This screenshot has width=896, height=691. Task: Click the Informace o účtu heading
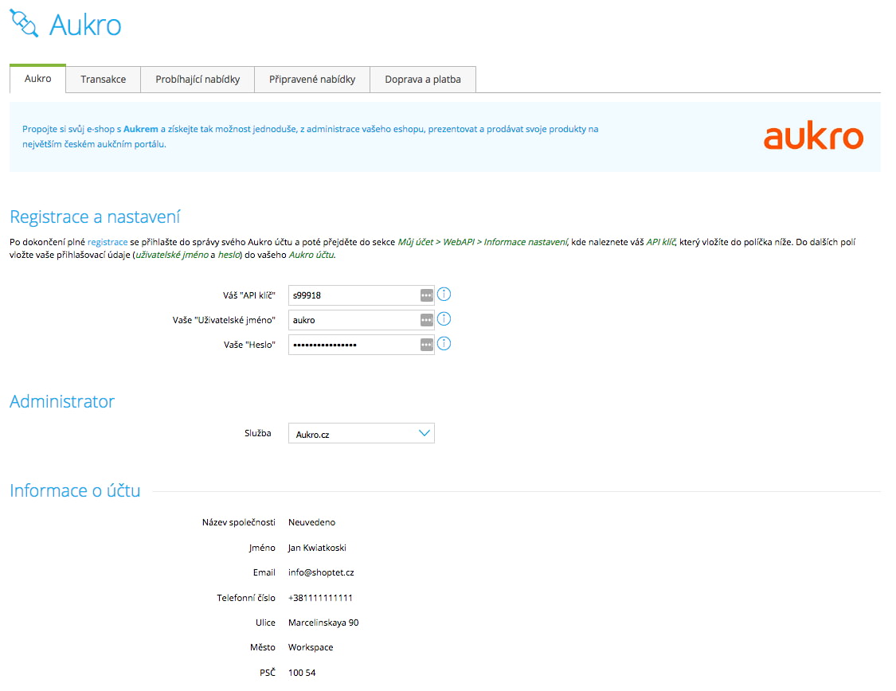pos(75,490)
